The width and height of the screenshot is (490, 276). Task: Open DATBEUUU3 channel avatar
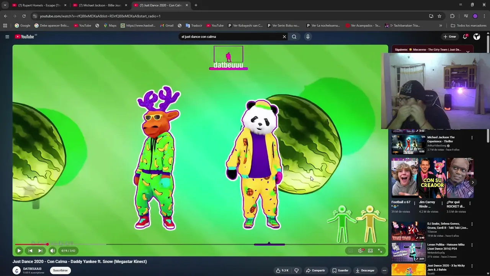(16, 270)
